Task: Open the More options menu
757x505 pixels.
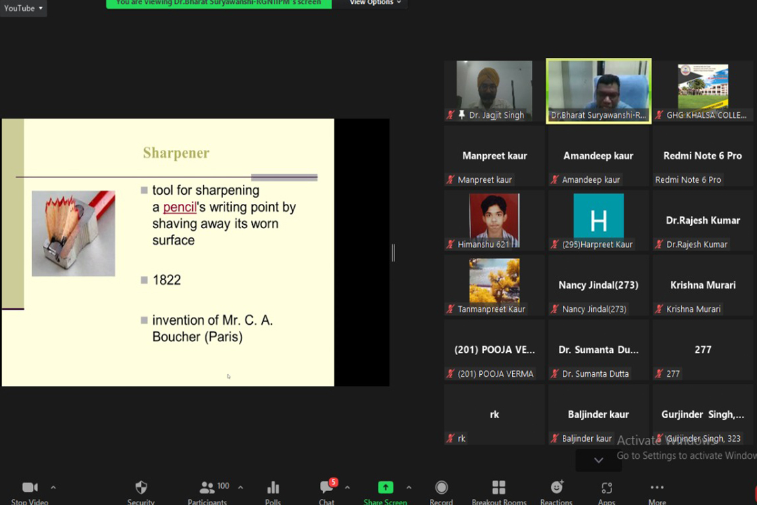Action: pos(657,487)
